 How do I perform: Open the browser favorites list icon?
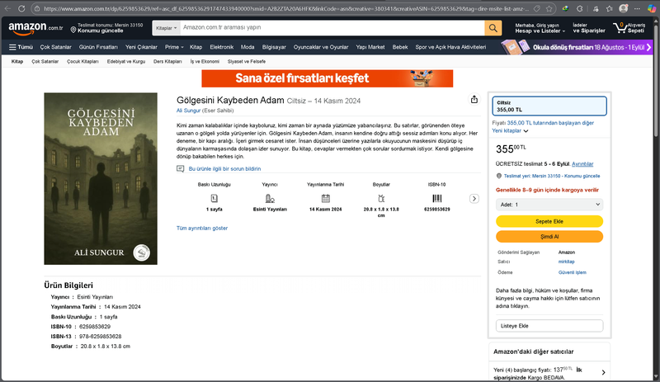[x=609, y=8]
